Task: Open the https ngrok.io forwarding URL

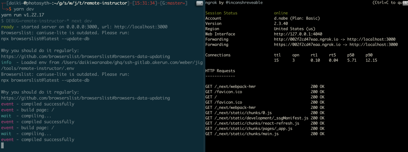Action: coord(307,44)
